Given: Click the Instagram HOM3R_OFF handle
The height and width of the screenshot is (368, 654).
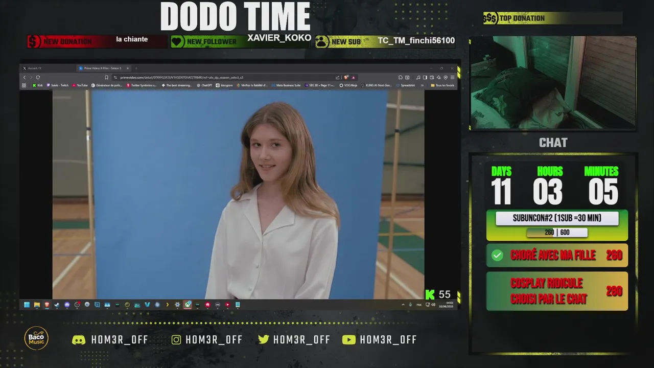Looking at the screenshot, I should [207, 340].
